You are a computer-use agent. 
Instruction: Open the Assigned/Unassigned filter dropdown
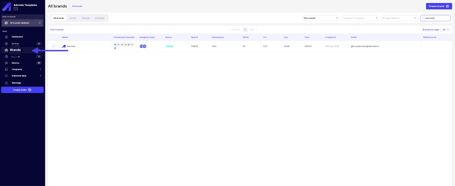(360, 18)
